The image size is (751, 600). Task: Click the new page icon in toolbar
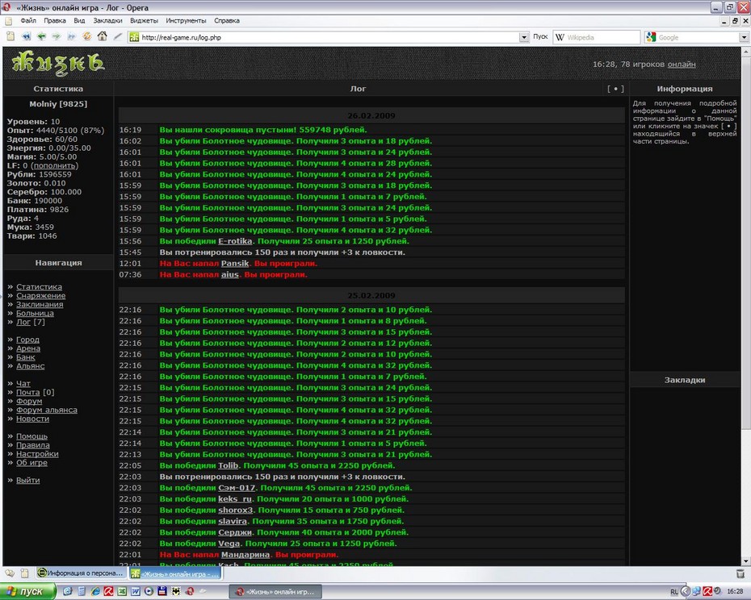click(10, 36)
